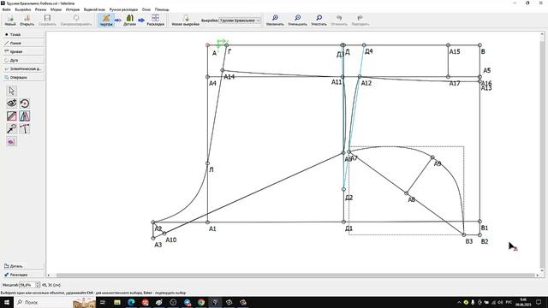Open the Помощь menu
The width and height of the screenshot is (548, 308).
(162, 9)
